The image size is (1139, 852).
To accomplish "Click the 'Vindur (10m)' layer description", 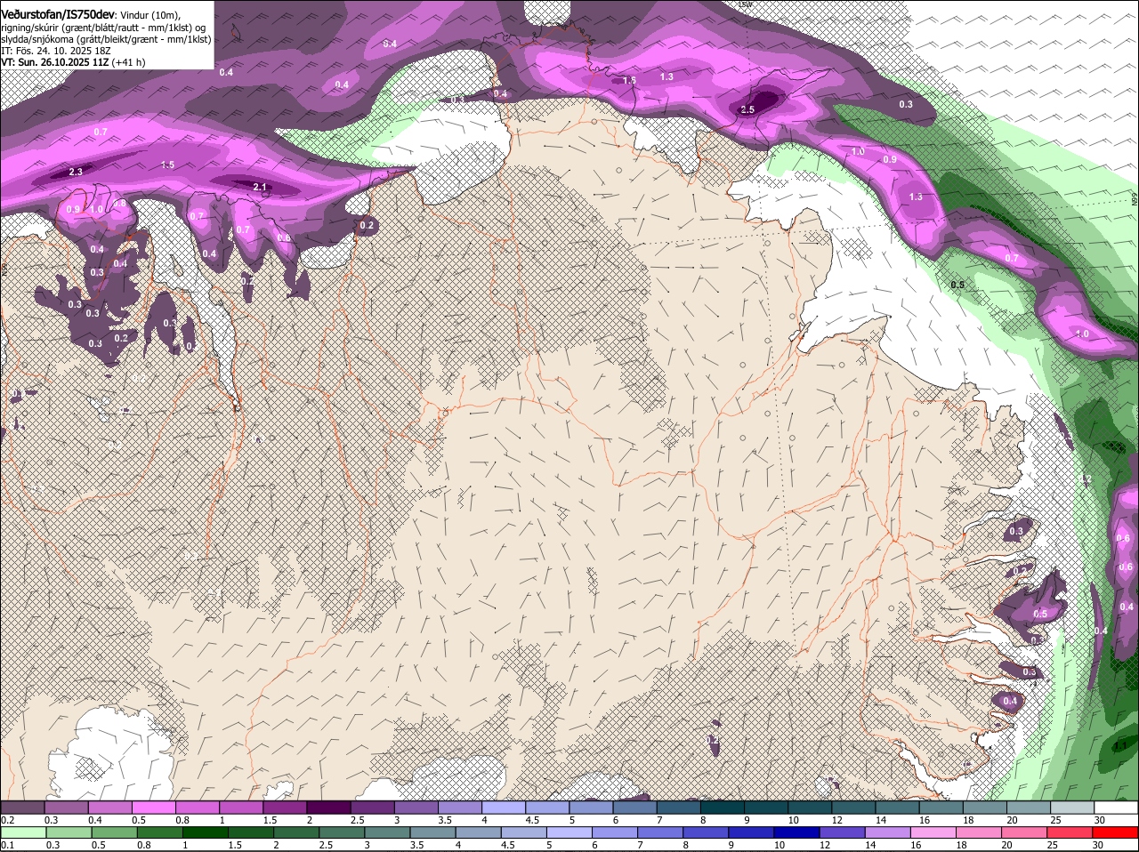I will pos(150,14).
